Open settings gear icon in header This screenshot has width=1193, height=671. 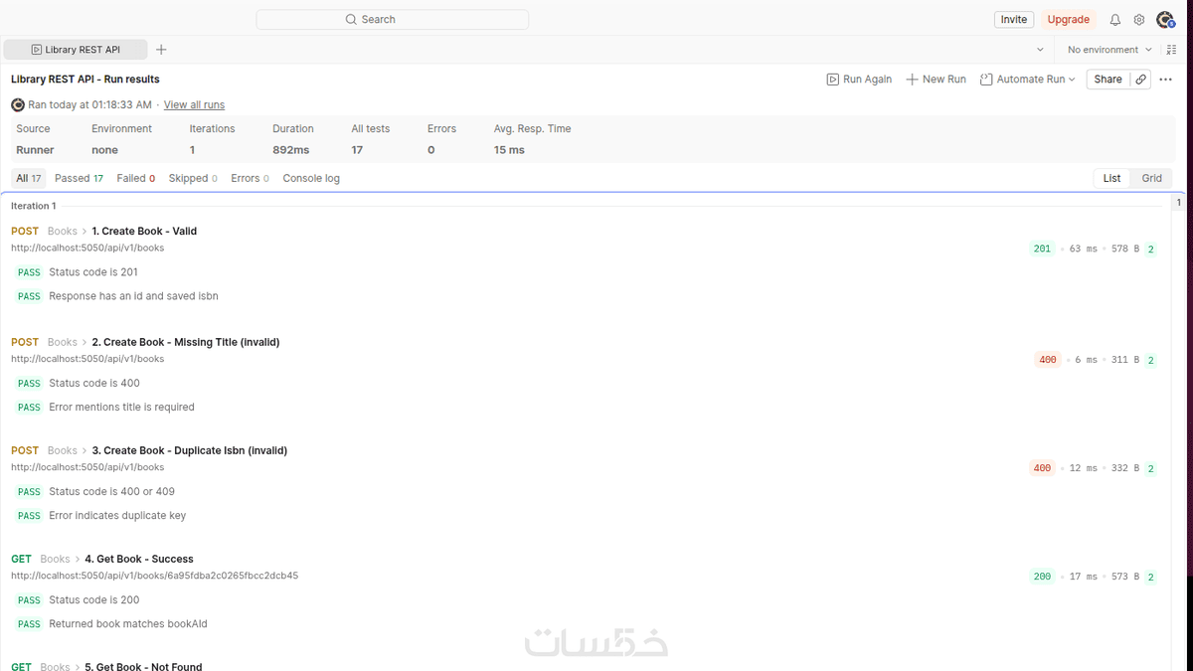(x=1139, y=20)
